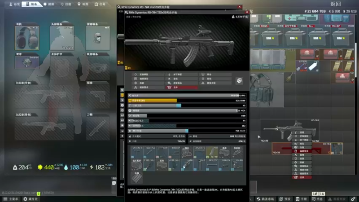Click the required search button in inspect window
Image resolution: width=359 pixels, height=202 pixels.
point(148,88)
